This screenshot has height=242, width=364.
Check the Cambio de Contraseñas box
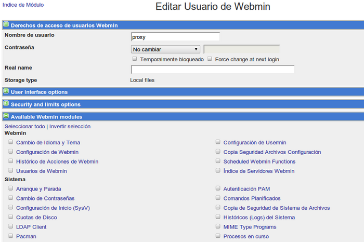tap(10, 198)
